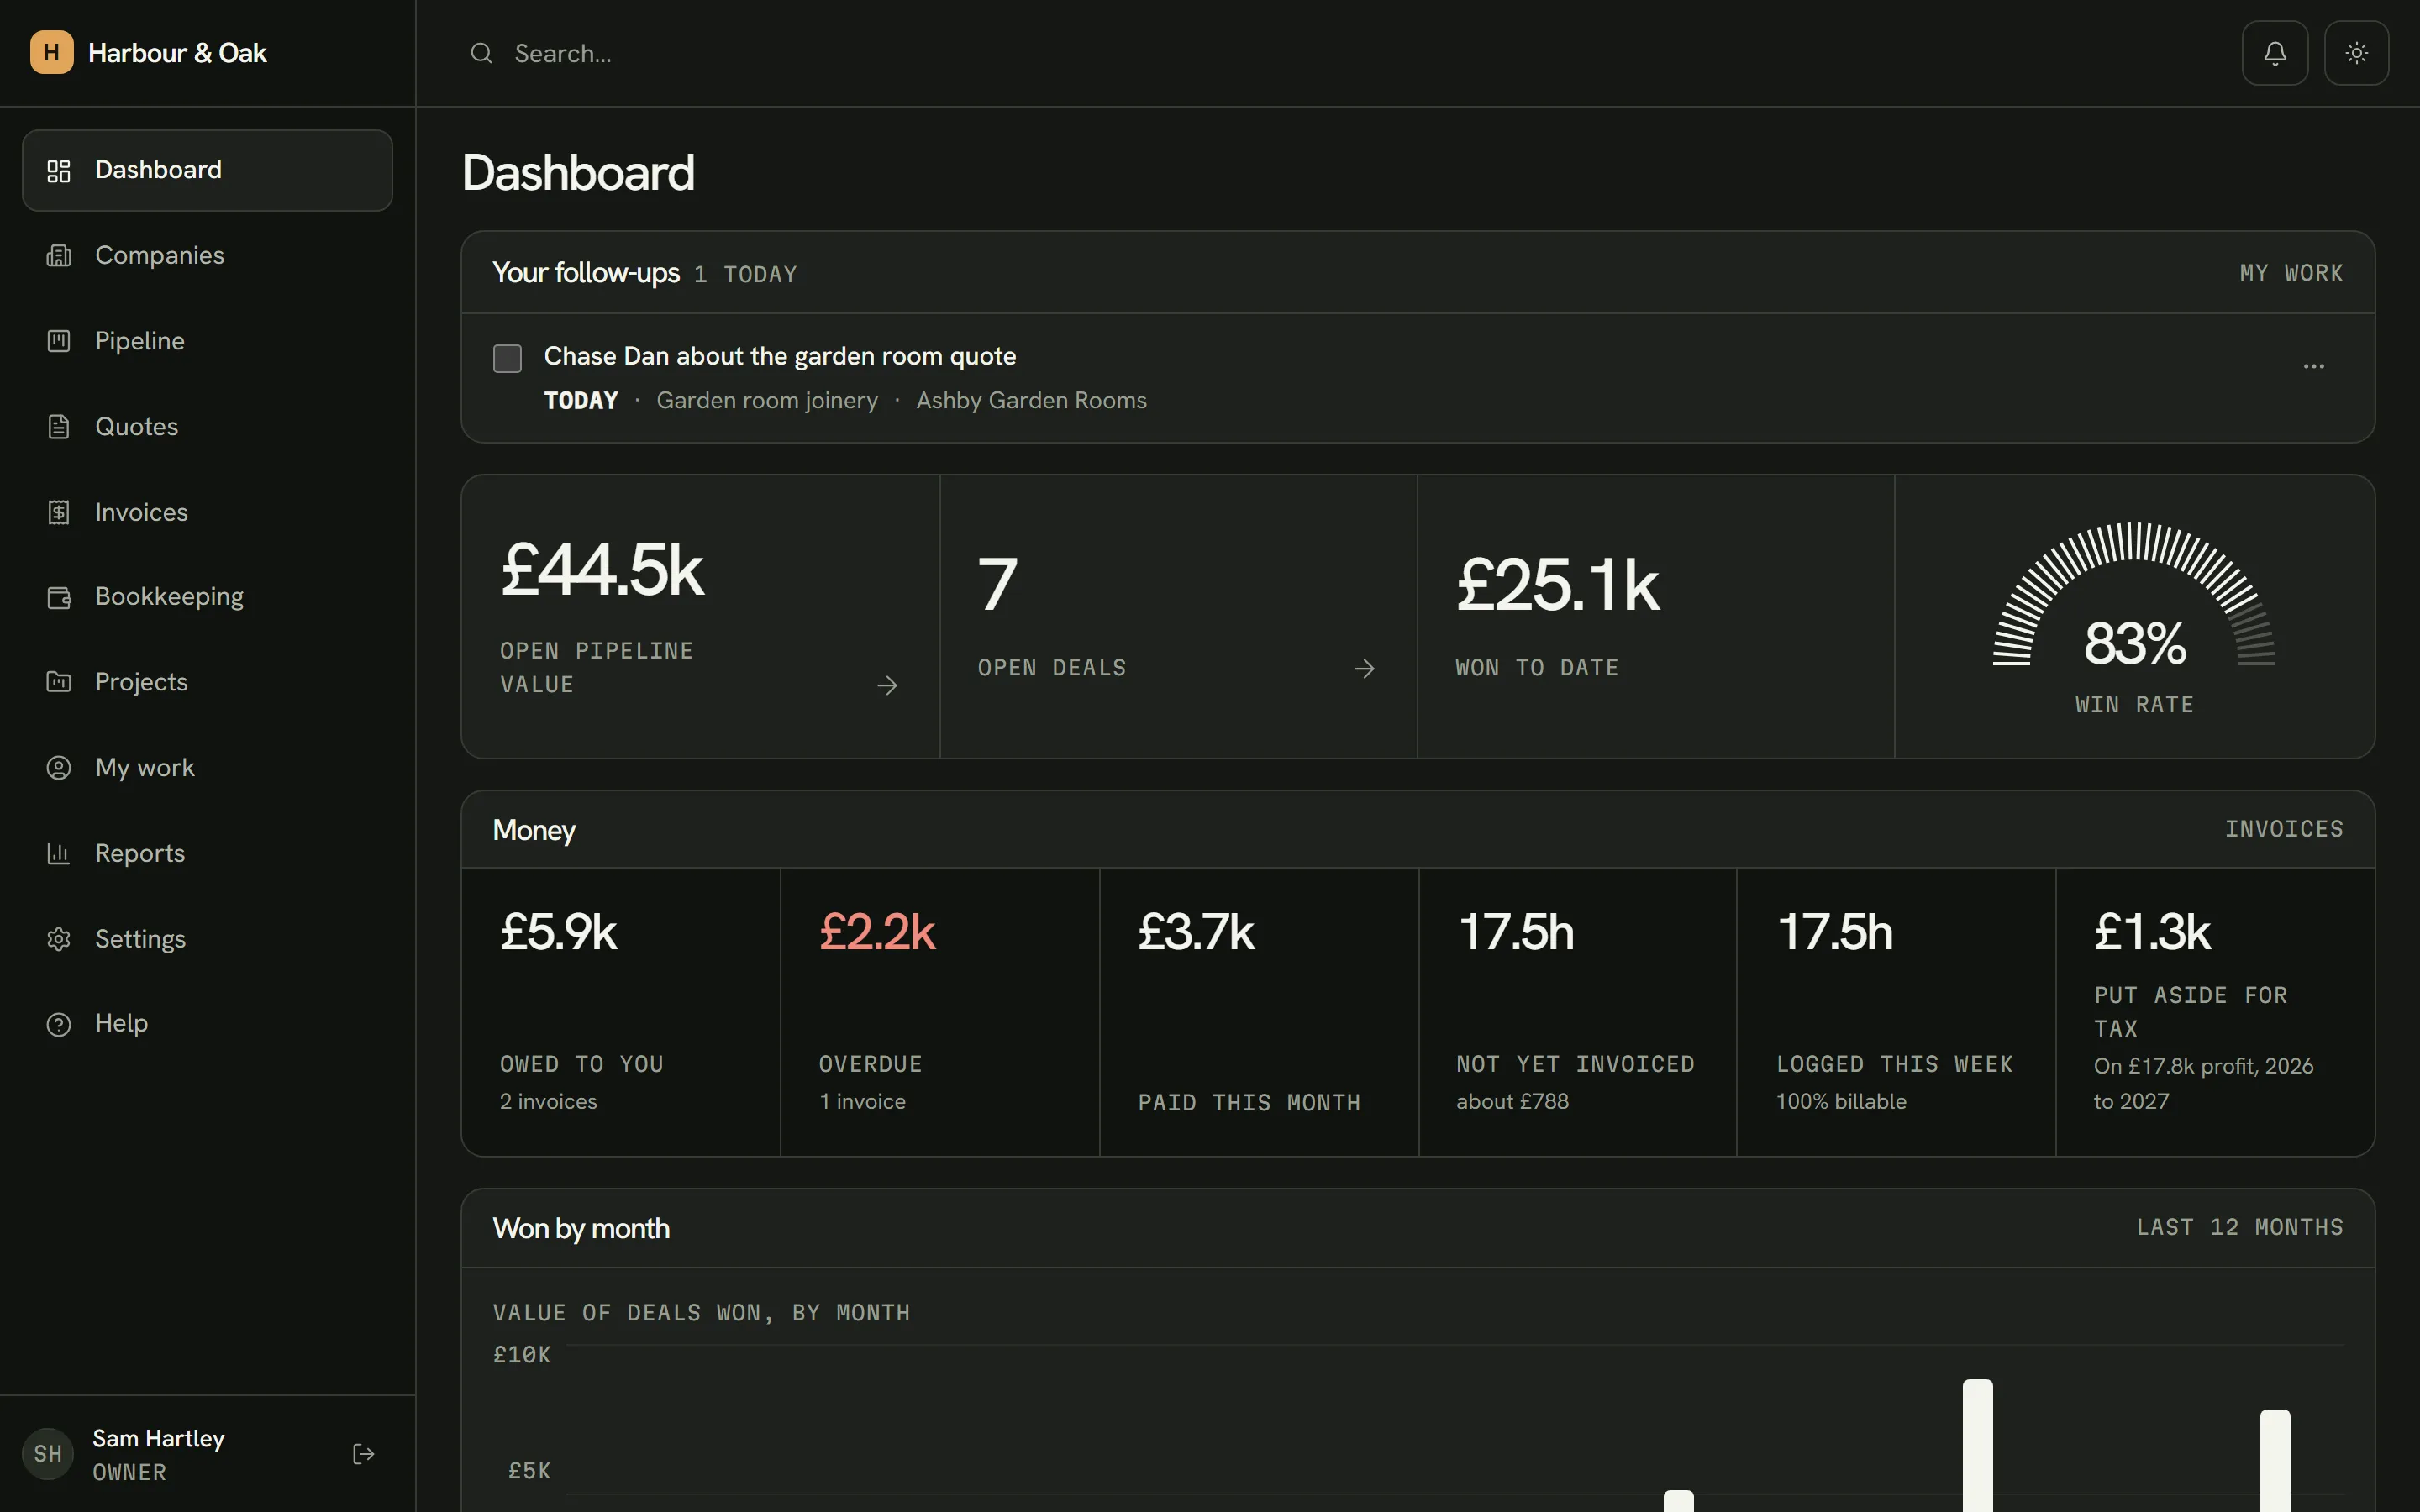Screen dimensions: 2420x1512
Task: Click the £44.5k open pipeline value
Action: pyautogui.click(x=602, y=570)
